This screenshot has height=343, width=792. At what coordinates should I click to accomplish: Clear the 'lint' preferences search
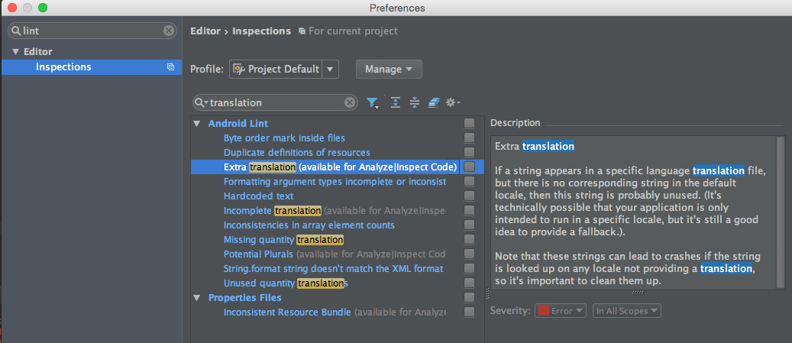coord(169,31)
